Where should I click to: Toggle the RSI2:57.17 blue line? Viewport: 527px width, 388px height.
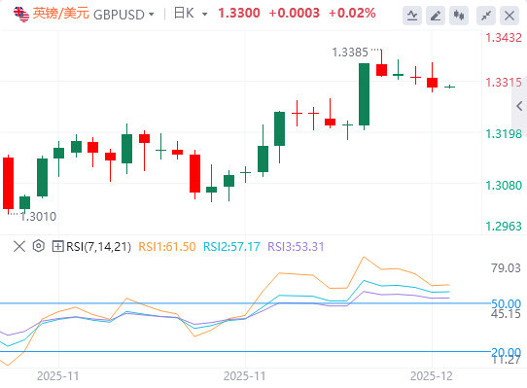[231, 246]
